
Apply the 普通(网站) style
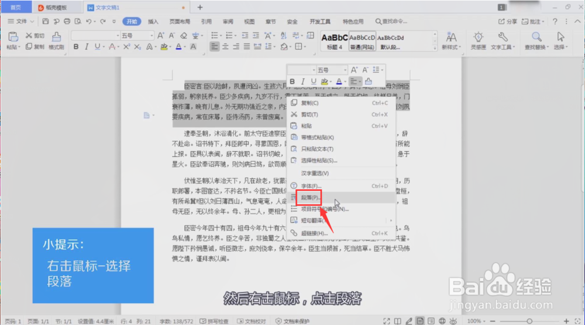click(362, 41)
